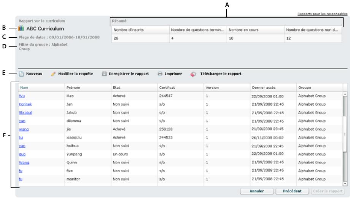This screenshot has width=350, height=198.
Task: Click the Nombre de questions non d... header
Action: tap(313, 30)
